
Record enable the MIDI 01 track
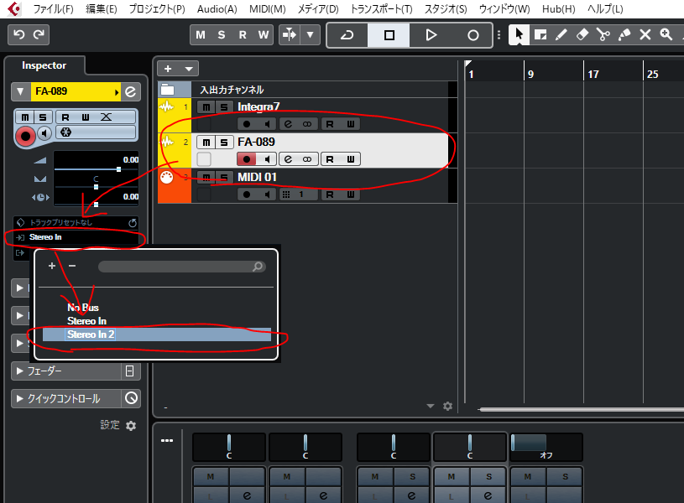tap(247, 194)
